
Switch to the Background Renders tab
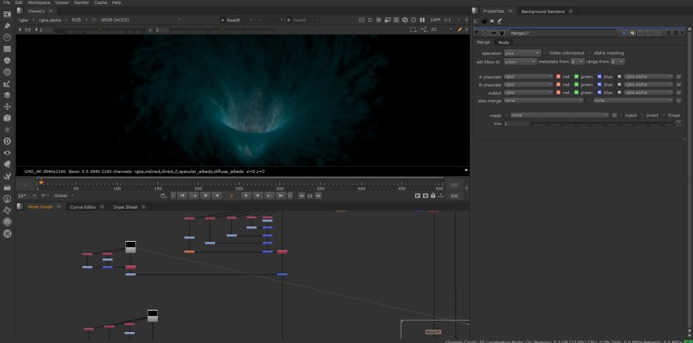[543, 11]
